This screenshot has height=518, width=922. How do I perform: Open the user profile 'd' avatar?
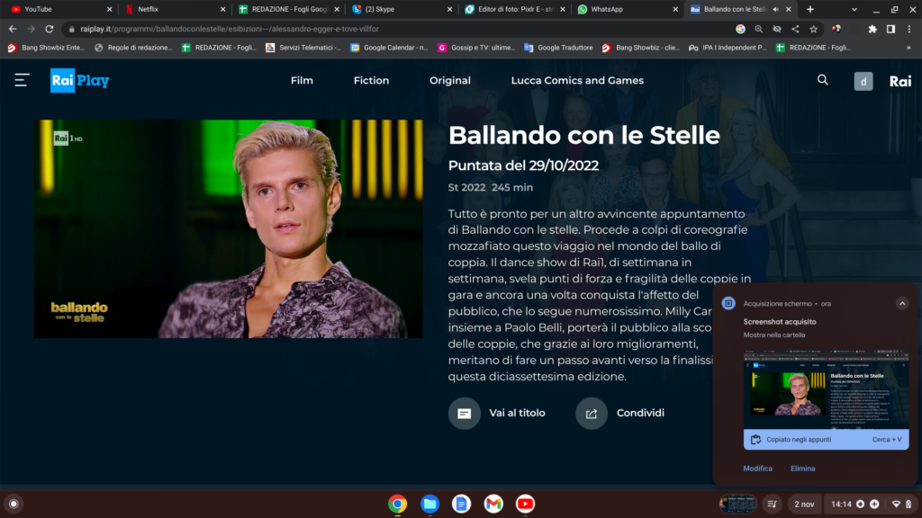point(863,81)
